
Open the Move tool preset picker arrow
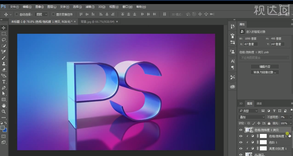coord(11,14)
